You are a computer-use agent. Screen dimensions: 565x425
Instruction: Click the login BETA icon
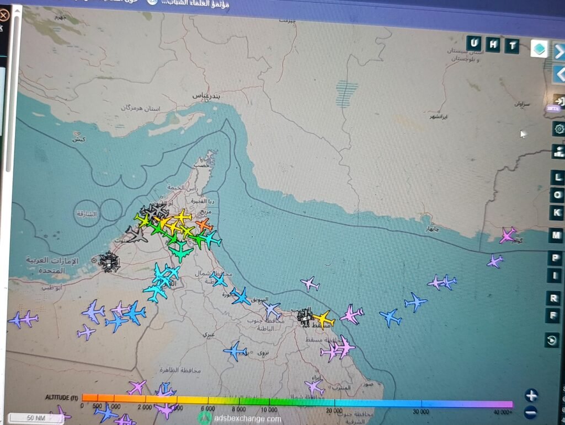(558, 102)
